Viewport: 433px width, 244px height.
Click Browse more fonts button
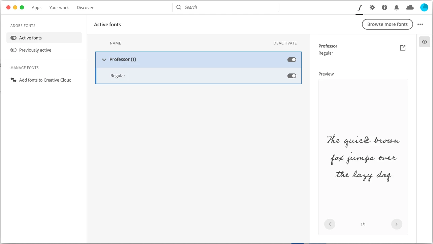pyautogui.click(x=388, y=24)
